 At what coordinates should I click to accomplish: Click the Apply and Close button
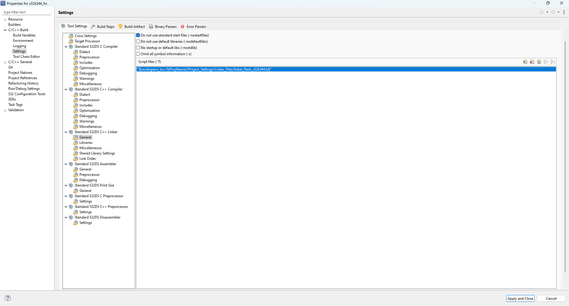pyautogui.click(x=520, y=298)
